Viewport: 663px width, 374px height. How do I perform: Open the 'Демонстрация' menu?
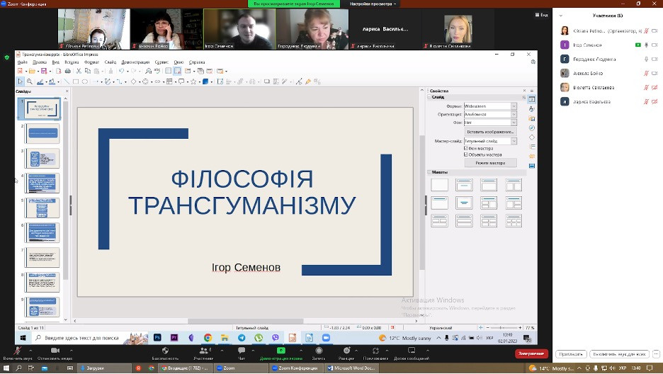point(135,62)
